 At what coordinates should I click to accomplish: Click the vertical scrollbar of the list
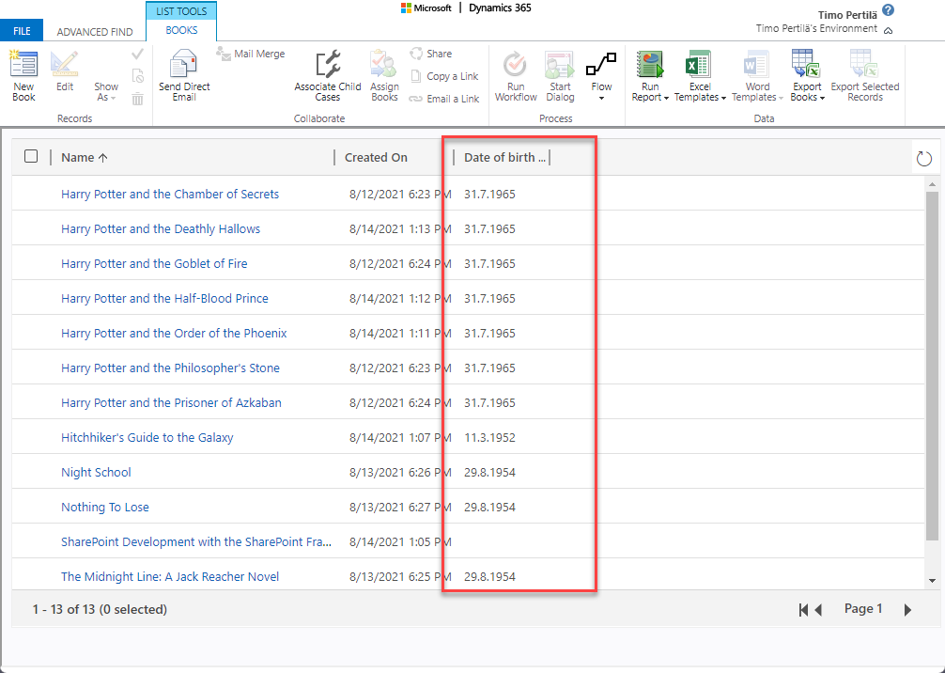[932, 367]
